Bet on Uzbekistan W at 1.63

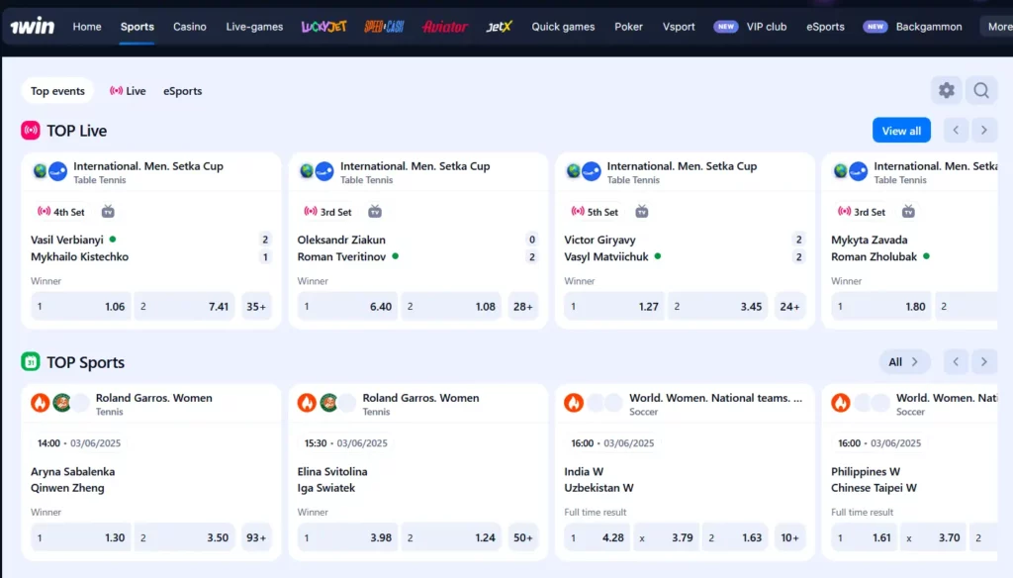coord(735,537)
